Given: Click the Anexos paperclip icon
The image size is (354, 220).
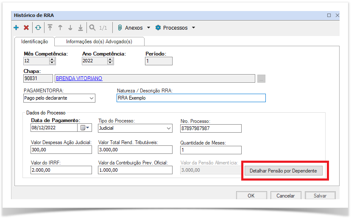Looking at the screenshot, I should tap(120, 28).
